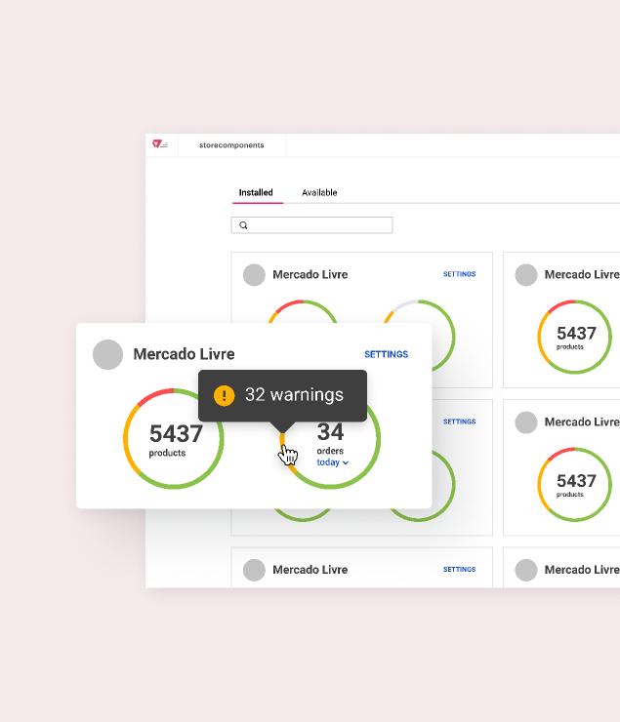Click the avatar on bottom-left Mercado Livre card

254,570
